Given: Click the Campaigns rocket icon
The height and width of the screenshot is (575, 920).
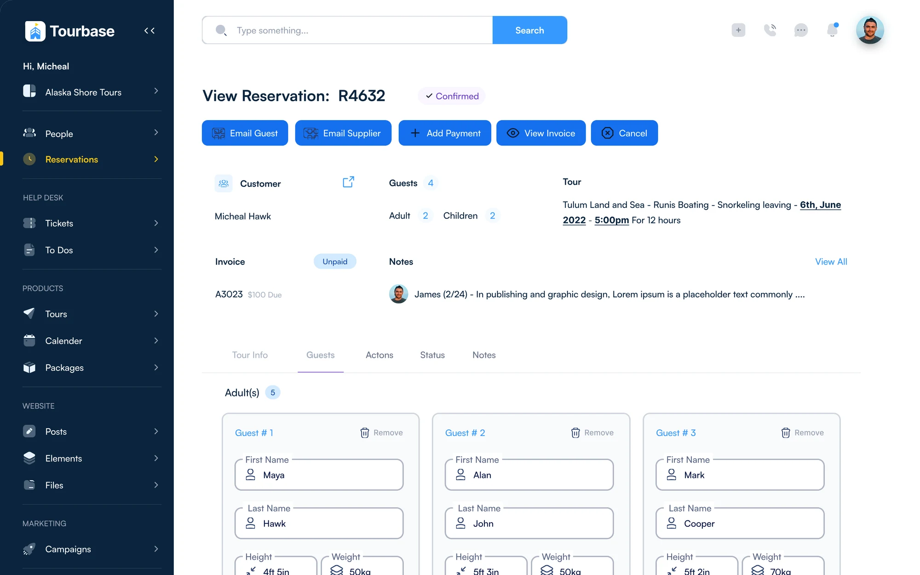Looking at the screenshot, I should [29, 549].
